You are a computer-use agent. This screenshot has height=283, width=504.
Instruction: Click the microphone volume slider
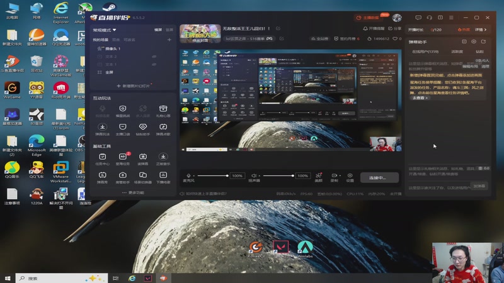coord(212,176)
